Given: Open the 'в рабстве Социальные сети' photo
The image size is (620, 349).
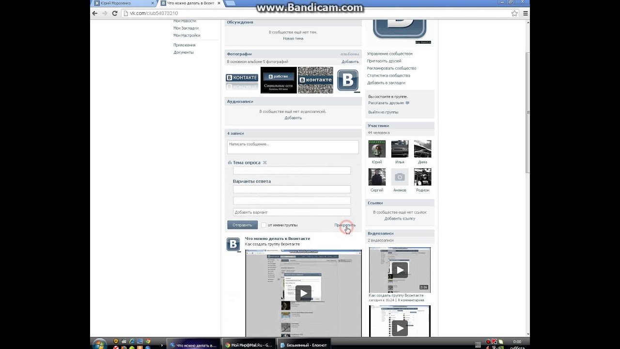Looking at the screenshot, I should point(279,80).
